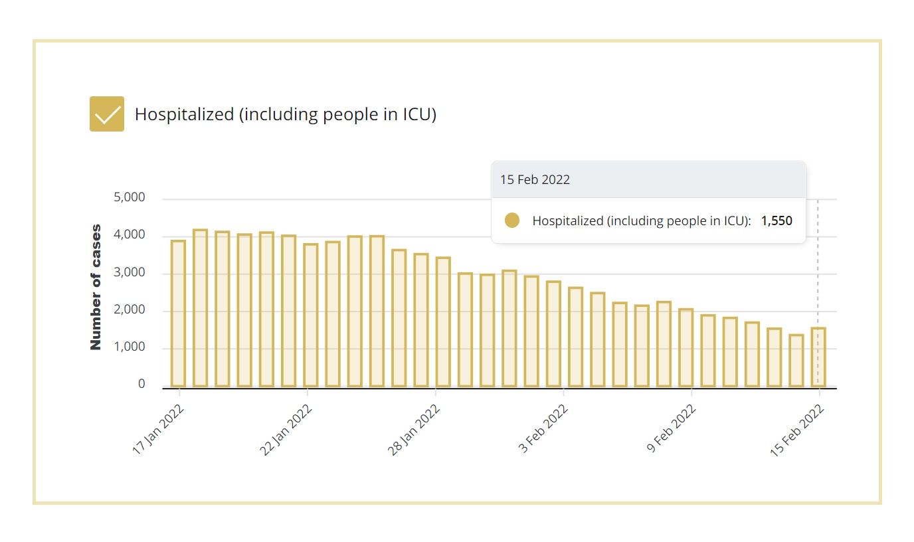Click the tooltip header "15 Feb 2022"
Image resolution: width=914 pixels, height=542 pixels.
click(x=535, y=180)
